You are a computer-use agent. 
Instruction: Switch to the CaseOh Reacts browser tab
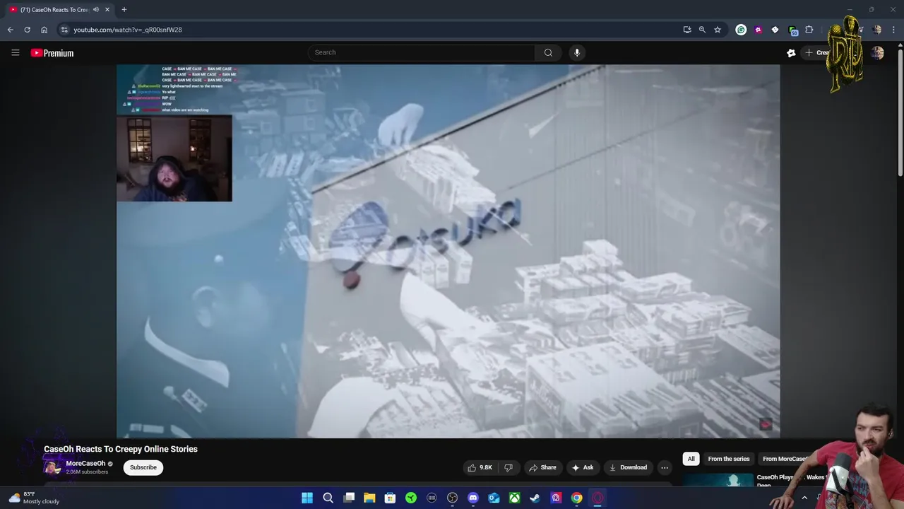click(x=54, y=10)
